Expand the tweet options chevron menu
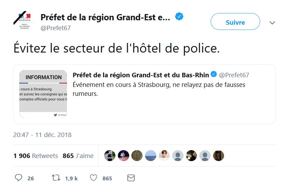 click(x=272, y=23)
